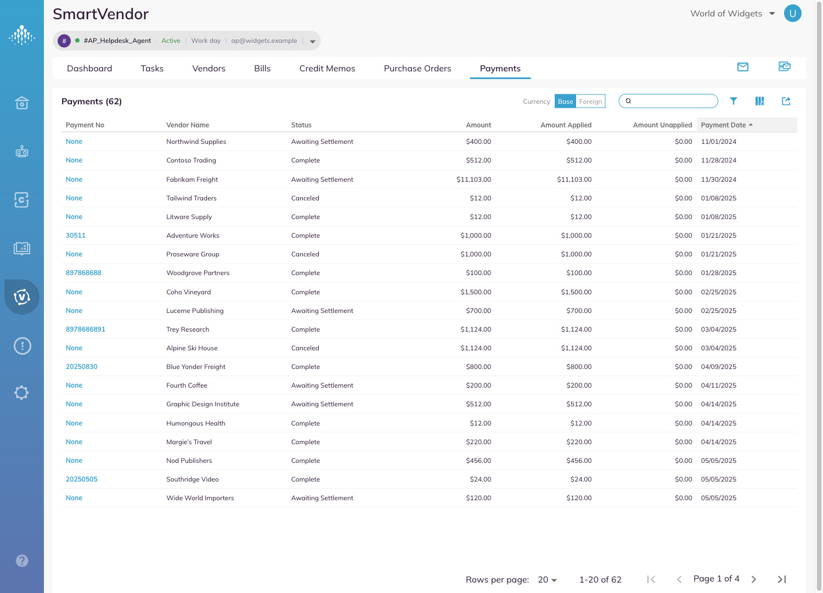This screenshot has width=823, height=593.
Task: Open the filter funnel icon
Action: (734, 101)
